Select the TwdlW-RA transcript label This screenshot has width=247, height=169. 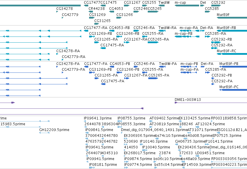tap(167, 28)
